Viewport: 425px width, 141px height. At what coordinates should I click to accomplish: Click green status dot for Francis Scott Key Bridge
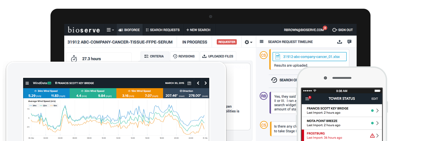point(372,111)
